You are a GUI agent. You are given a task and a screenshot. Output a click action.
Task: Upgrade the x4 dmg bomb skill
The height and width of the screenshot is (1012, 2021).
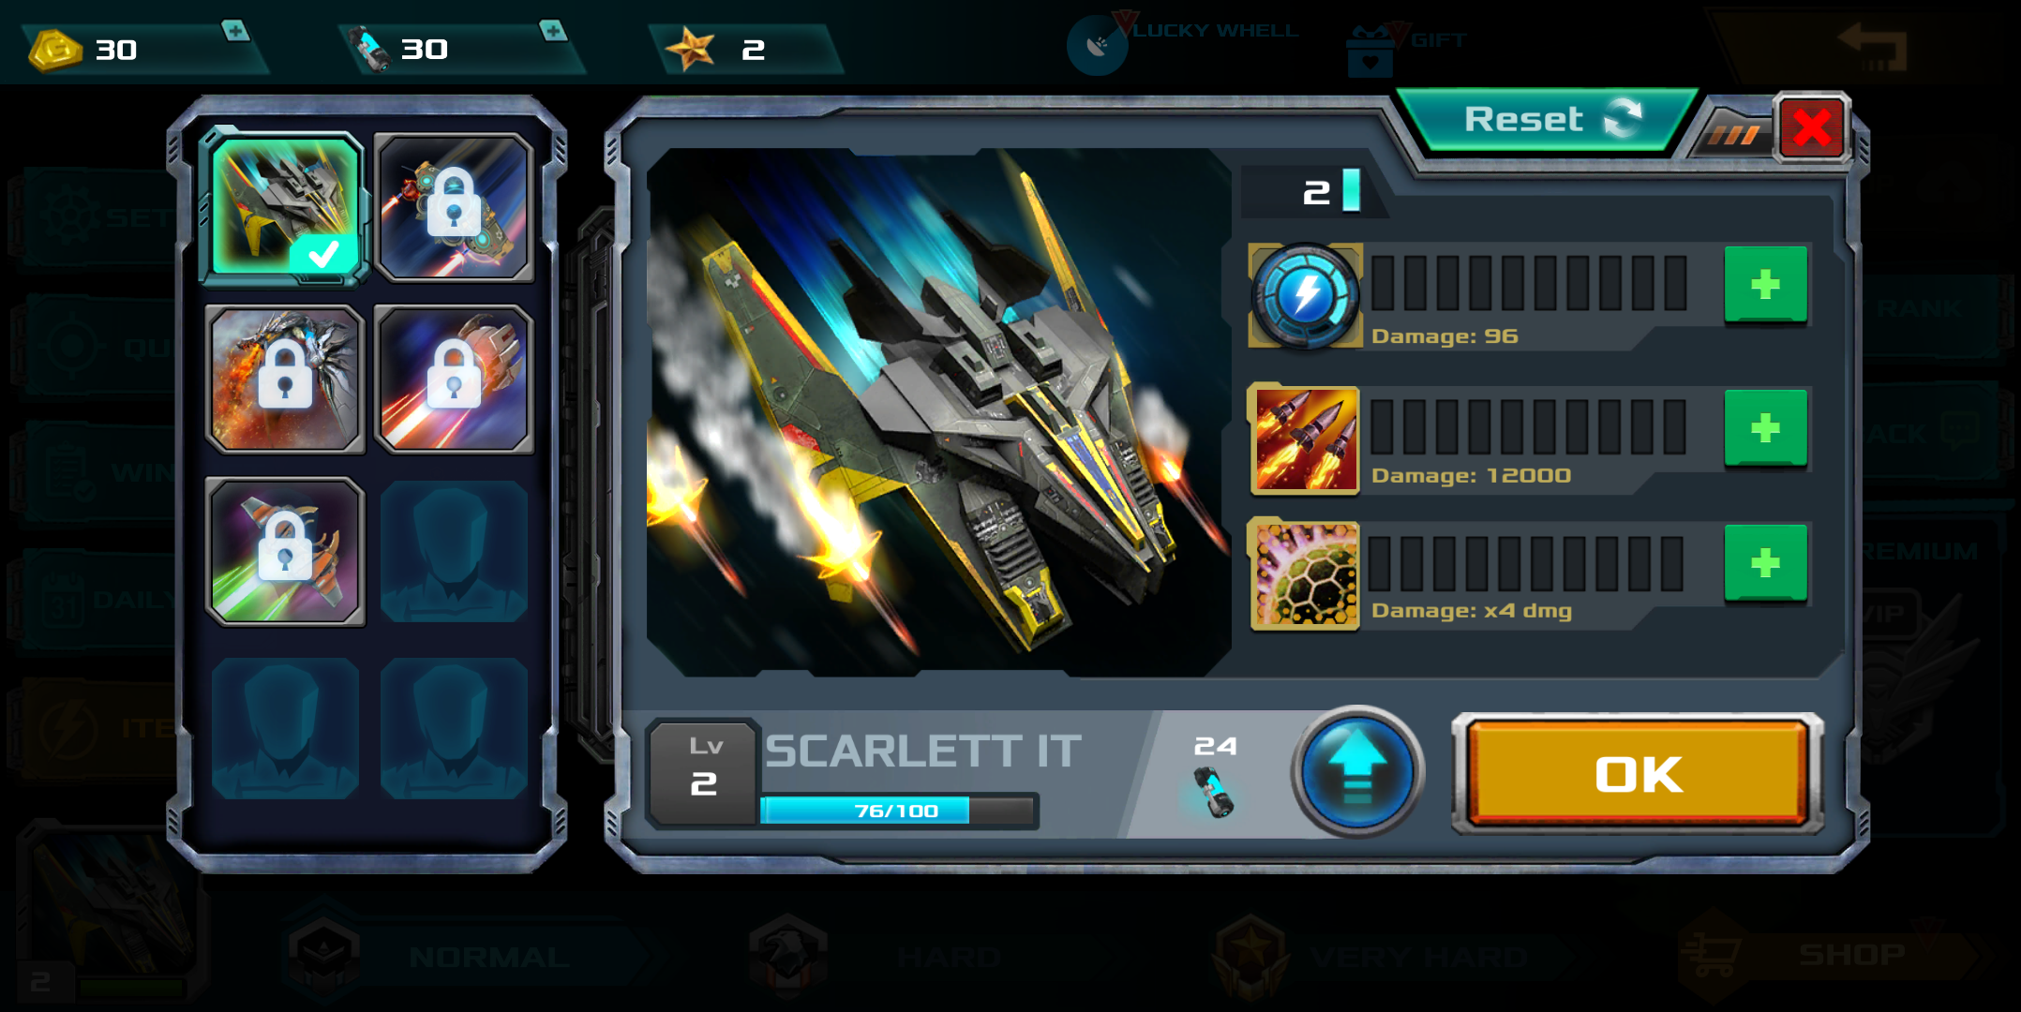click(1765, 562)
